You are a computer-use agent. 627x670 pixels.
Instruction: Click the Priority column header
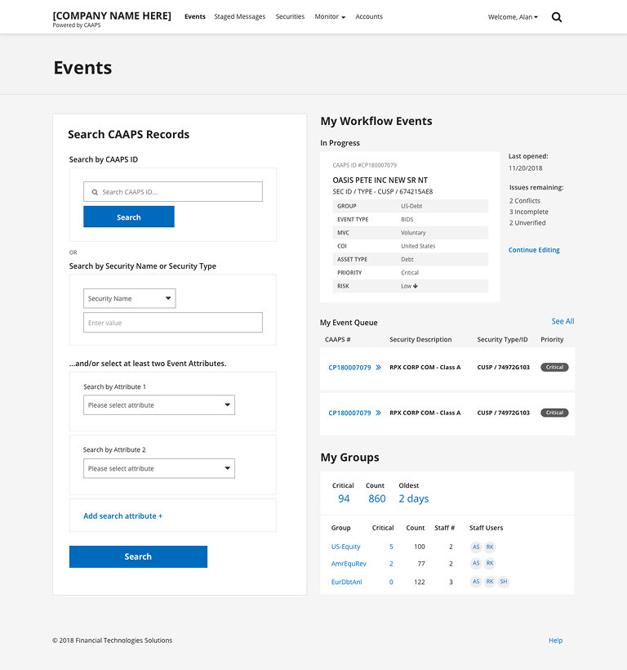pyautogui.click(x=552, y=339)
